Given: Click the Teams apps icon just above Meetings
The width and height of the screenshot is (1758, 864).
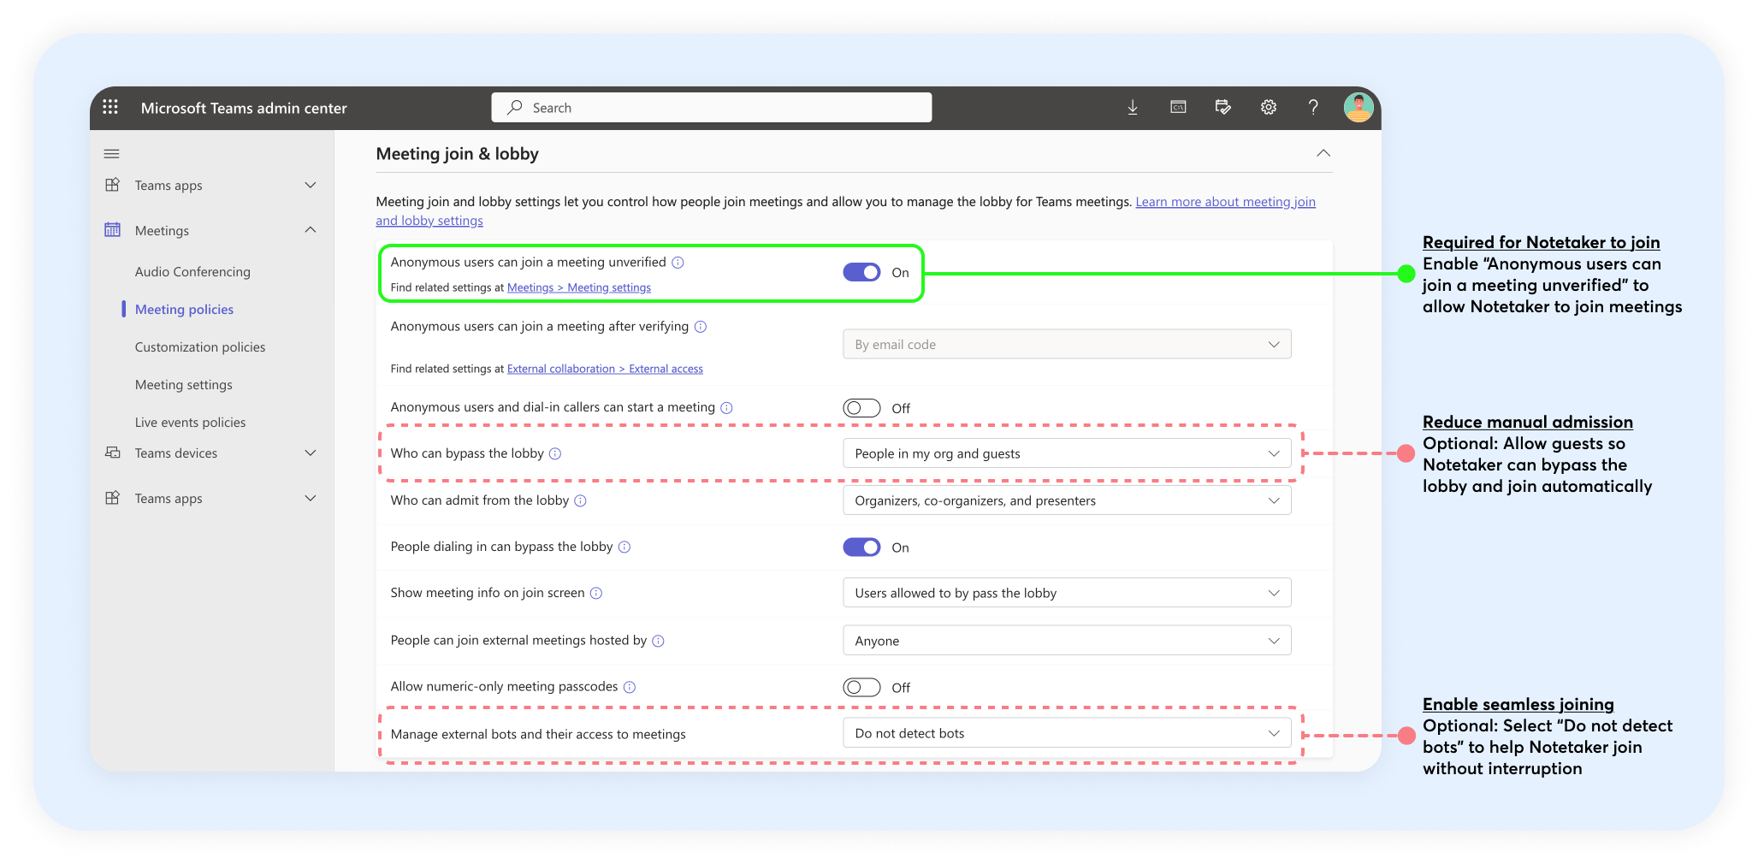Looking at the screenshot, I should (x=112, y=185).
